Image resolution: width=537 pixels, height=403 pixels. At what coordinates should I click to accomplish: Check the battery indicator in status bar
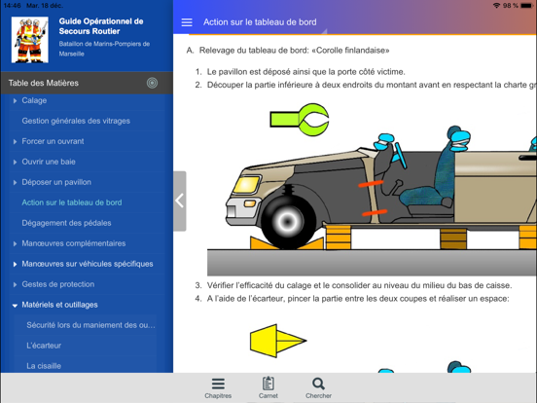(x=526, y=6)
